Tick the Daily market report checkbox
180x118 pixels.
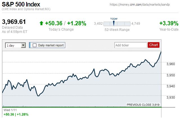(35, 45)
